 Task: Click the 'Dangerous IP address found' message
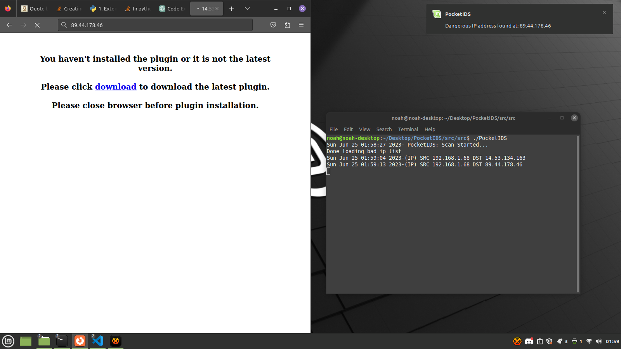(x=498, y=26)
